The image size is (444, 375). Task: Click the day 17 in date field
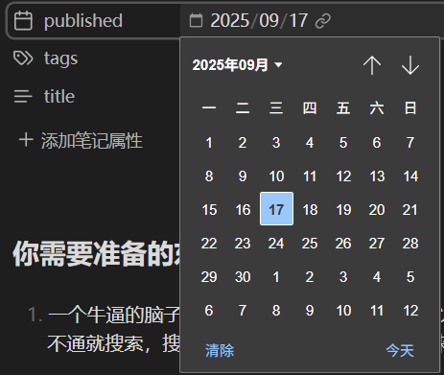tap(298, 21)
